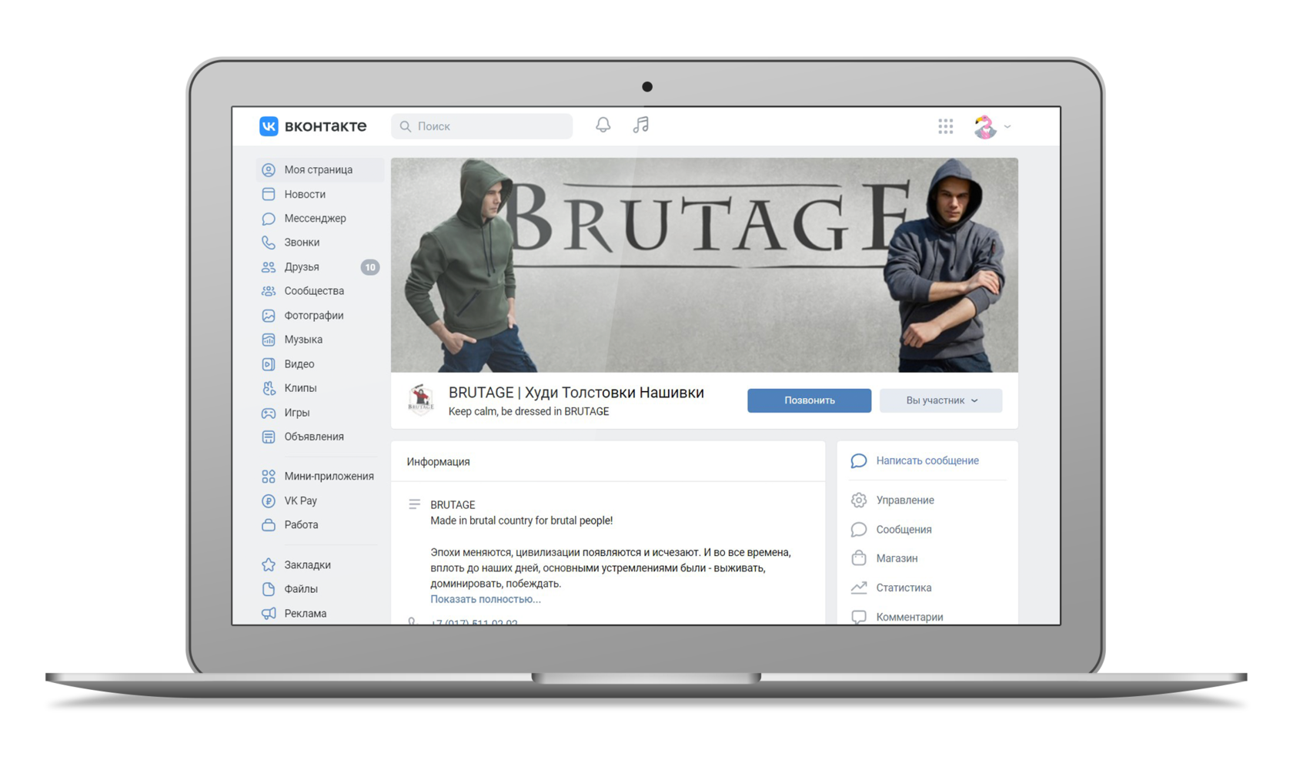This screenshot has width=1293, height=780.
Task: Open the Комментарии link
Action: (909, 617)
